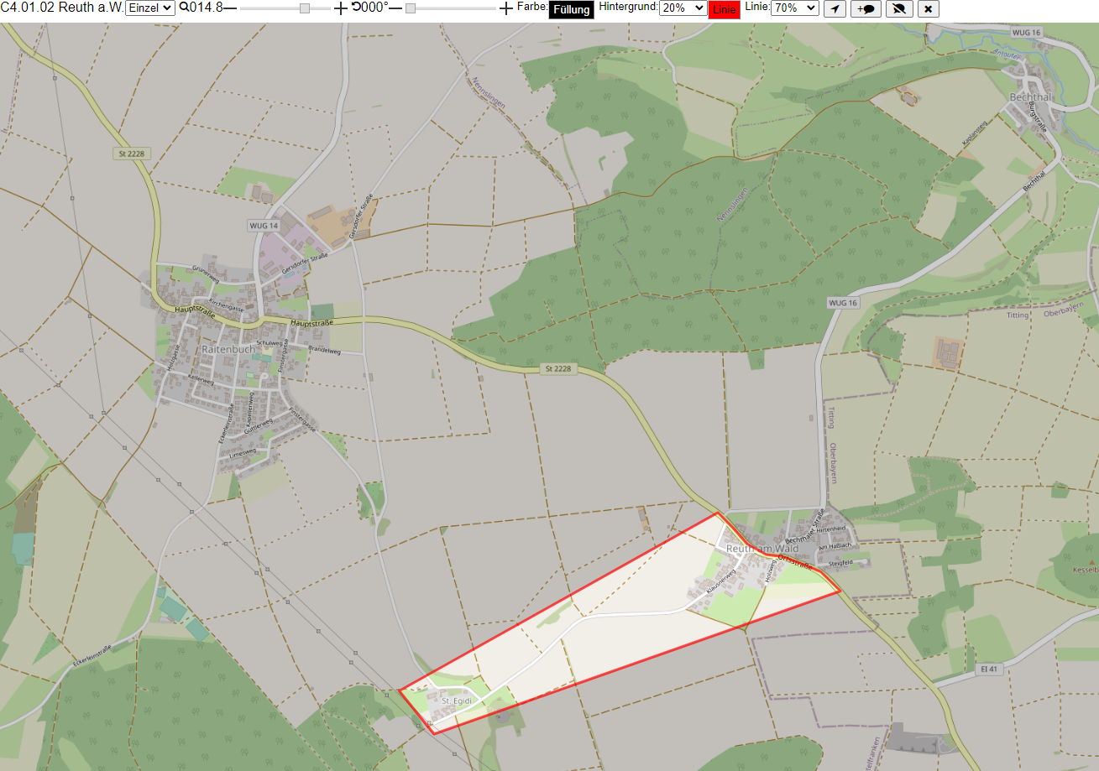Click the rotate reset icon beside 000°
The width and height of the screenshot is (1099, 771).
pyautogui.click(x=356, y=8)
